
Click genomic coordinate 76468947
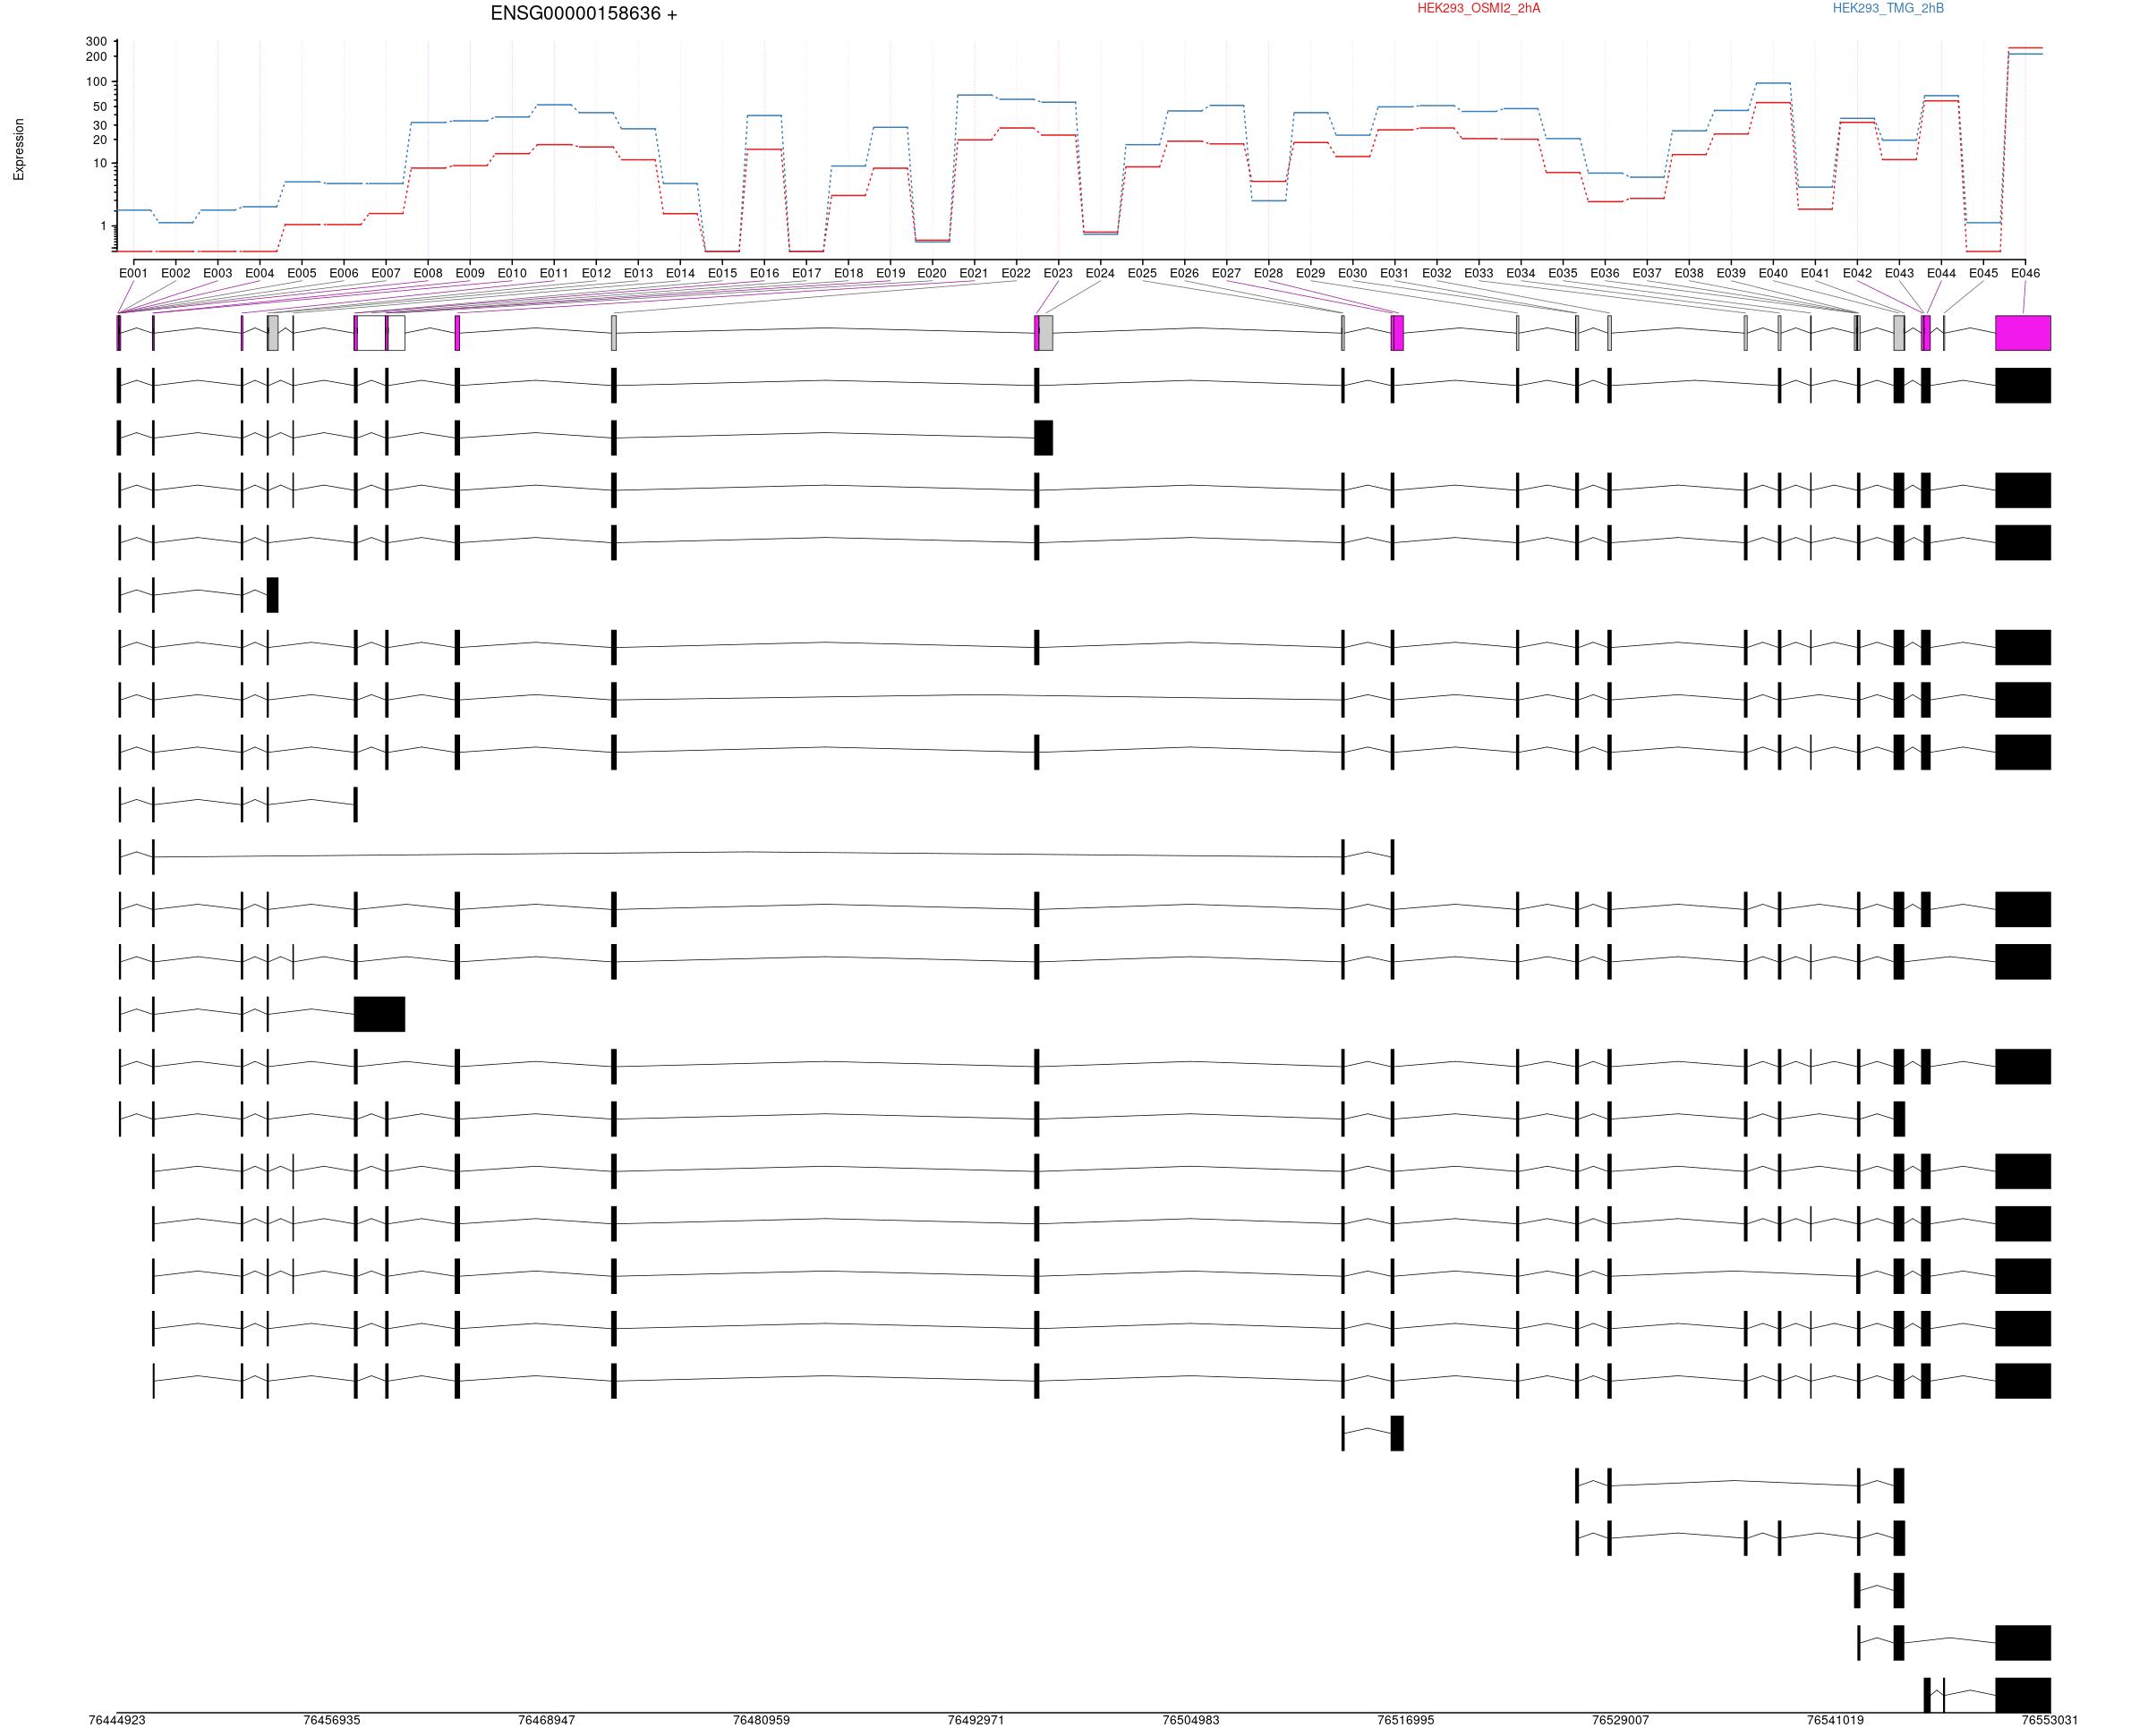pyautogui.click(x=547, y=1720)
